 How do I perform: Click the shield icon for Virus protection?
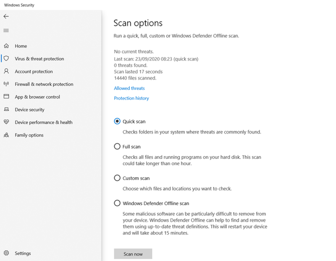[6, 58]
